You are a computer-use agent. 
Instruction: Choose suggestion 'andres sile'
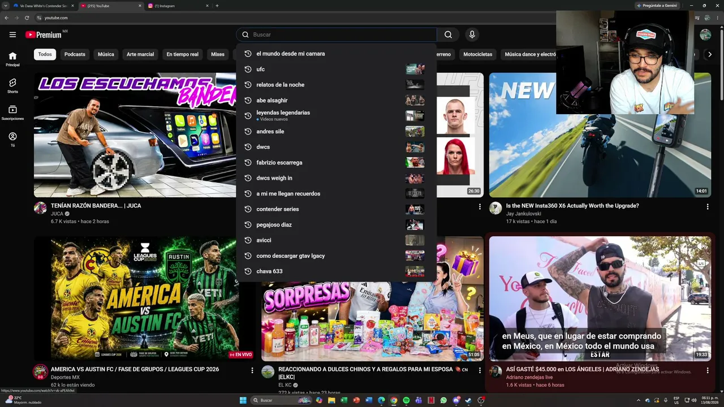point(337,131)
